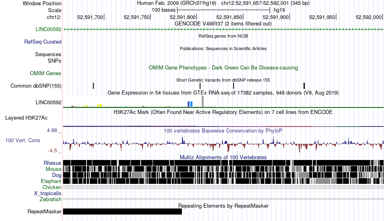Image resolution: width=384 pixels, height=221 pixels.
Task: Click the LINC00592 GENCODE track label
Action: point(49,29)
